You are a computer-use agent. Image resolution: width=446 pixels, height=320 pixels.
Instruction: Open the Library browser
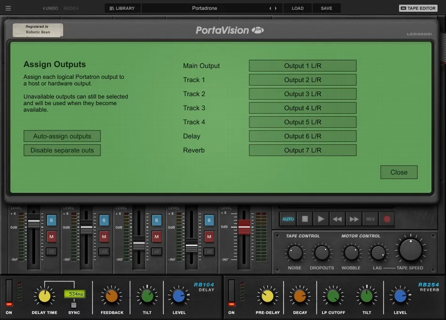click(122, 8)
